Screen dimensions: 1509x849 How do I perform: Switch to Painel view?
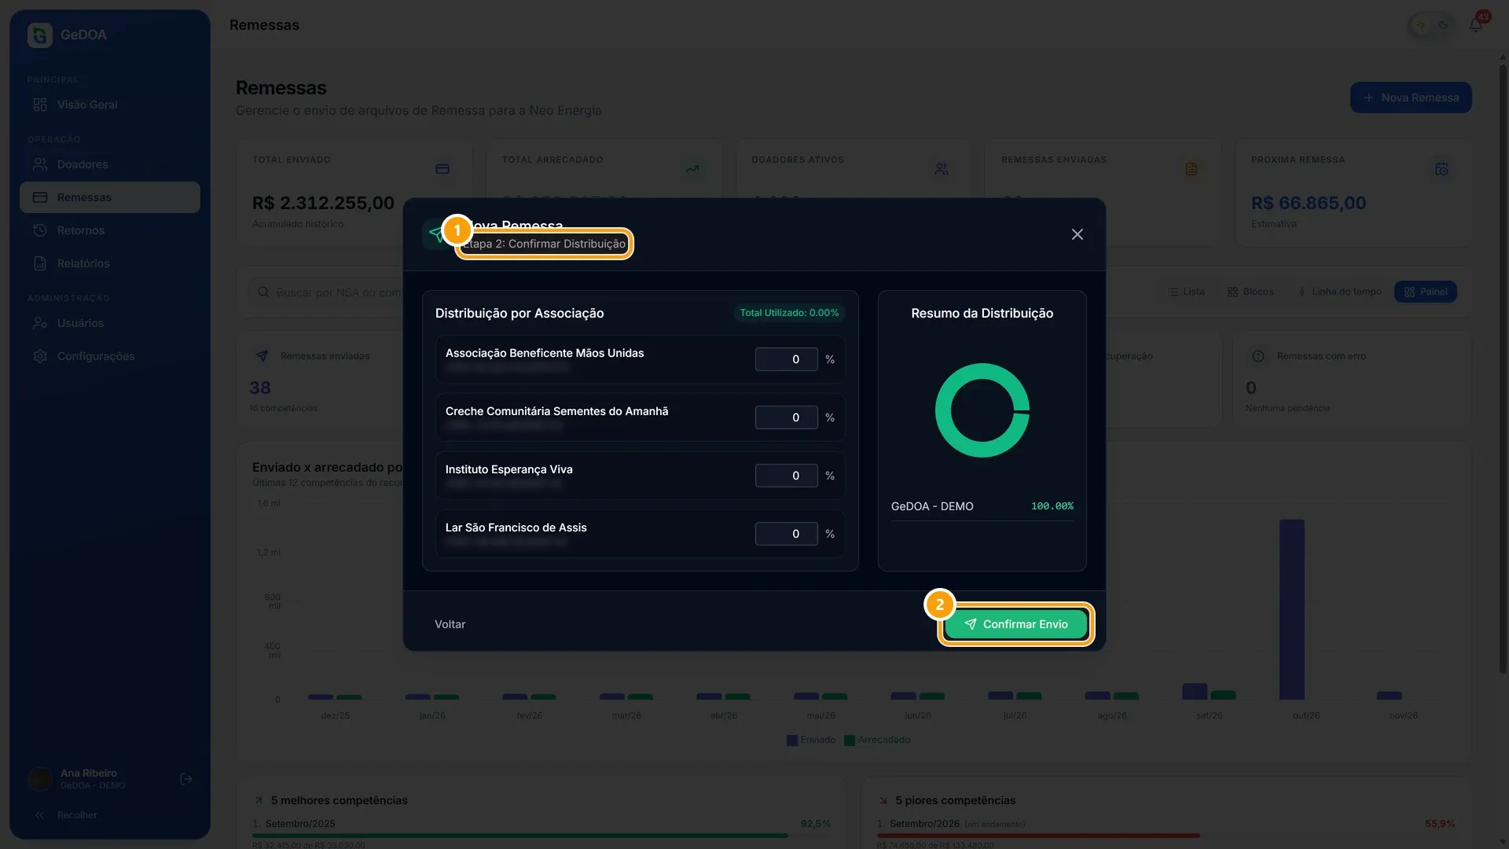(1426, 292)
